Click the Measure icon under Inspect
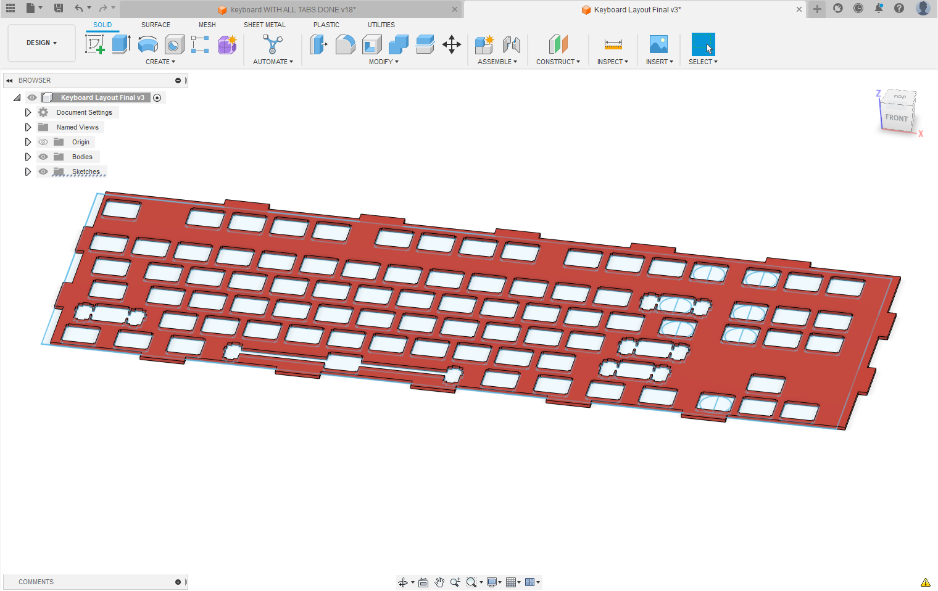 tap(613, 44)
